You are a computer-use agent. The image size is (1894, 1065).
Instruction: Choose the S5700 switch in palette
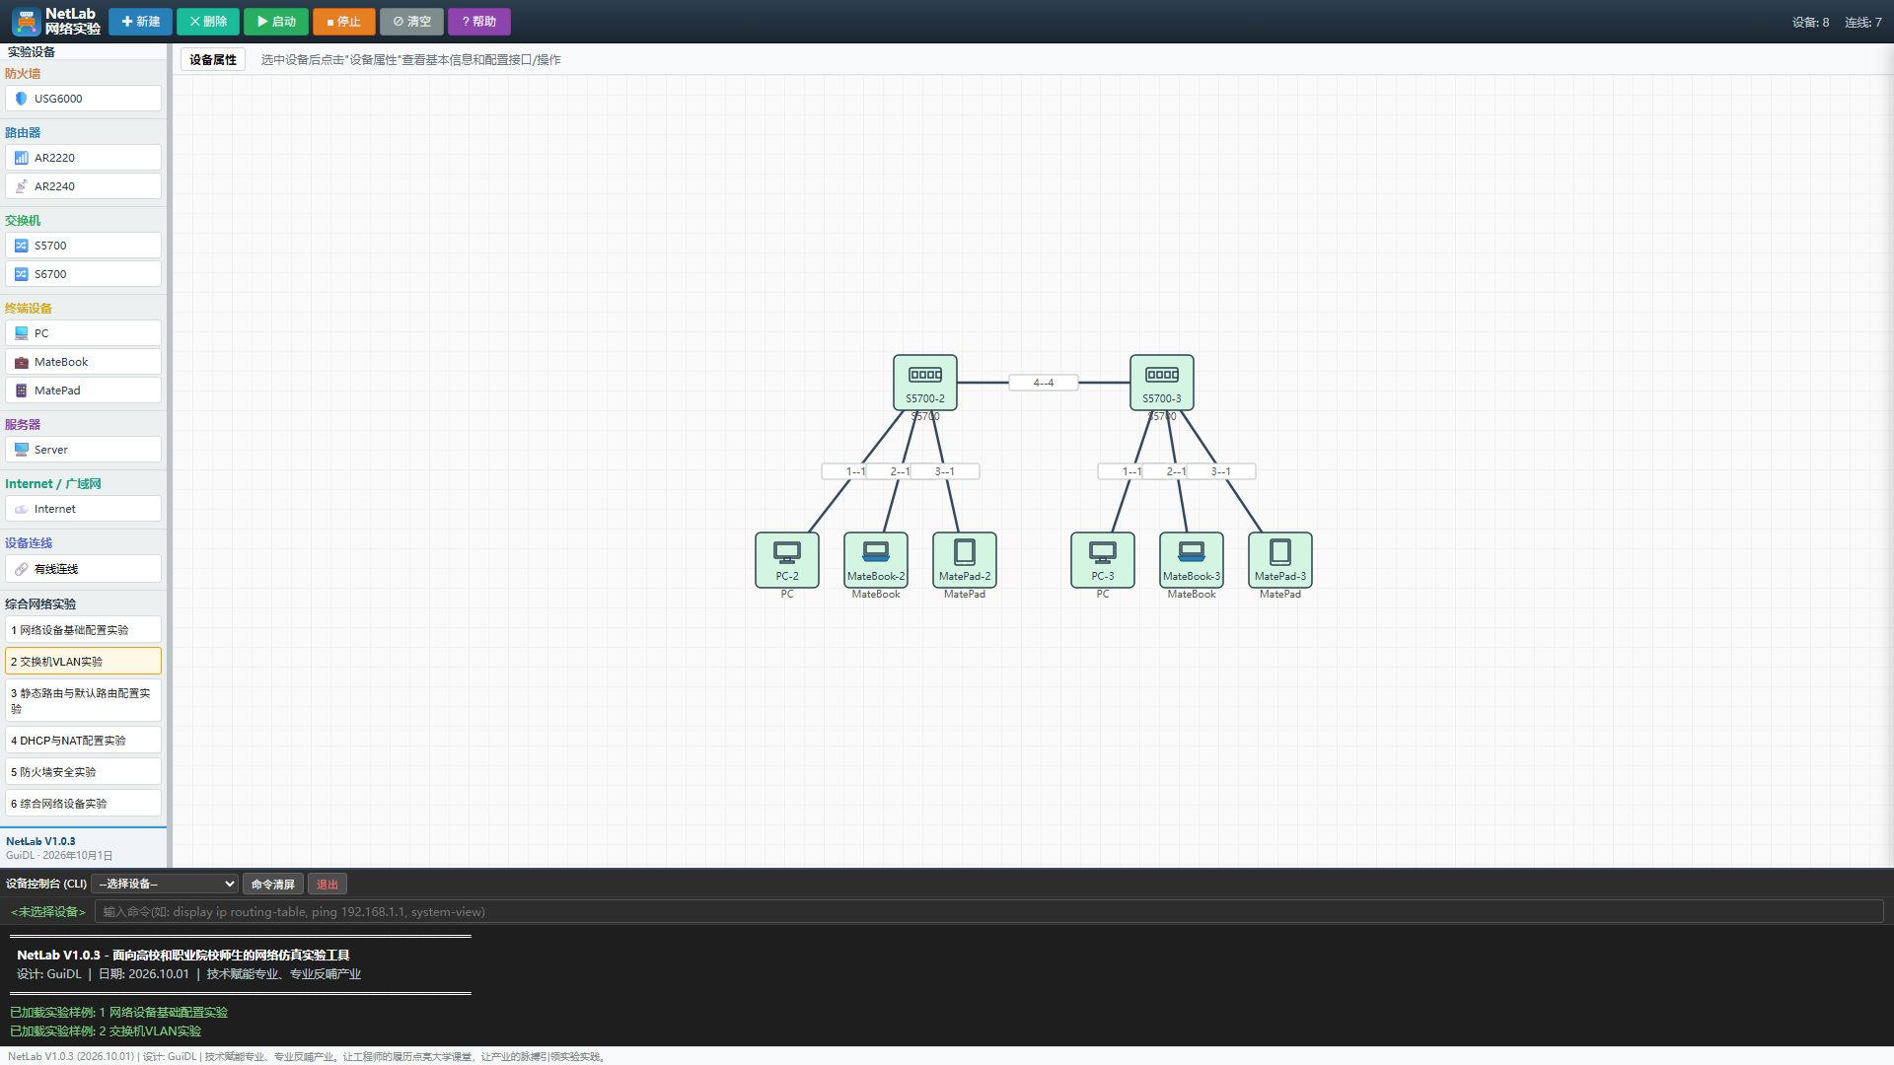coord(83,246)
